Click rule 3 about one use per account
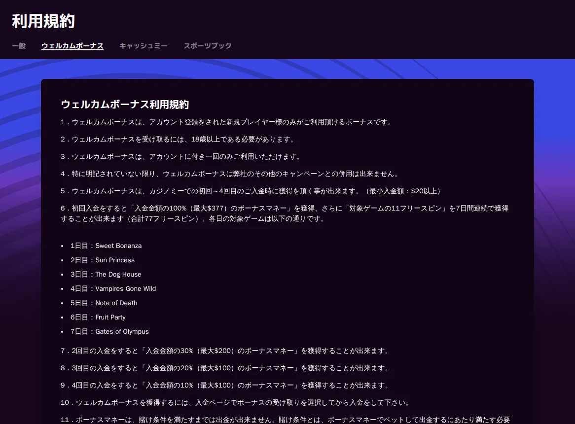This screenshot has width=575, height=424. (181, 156)
